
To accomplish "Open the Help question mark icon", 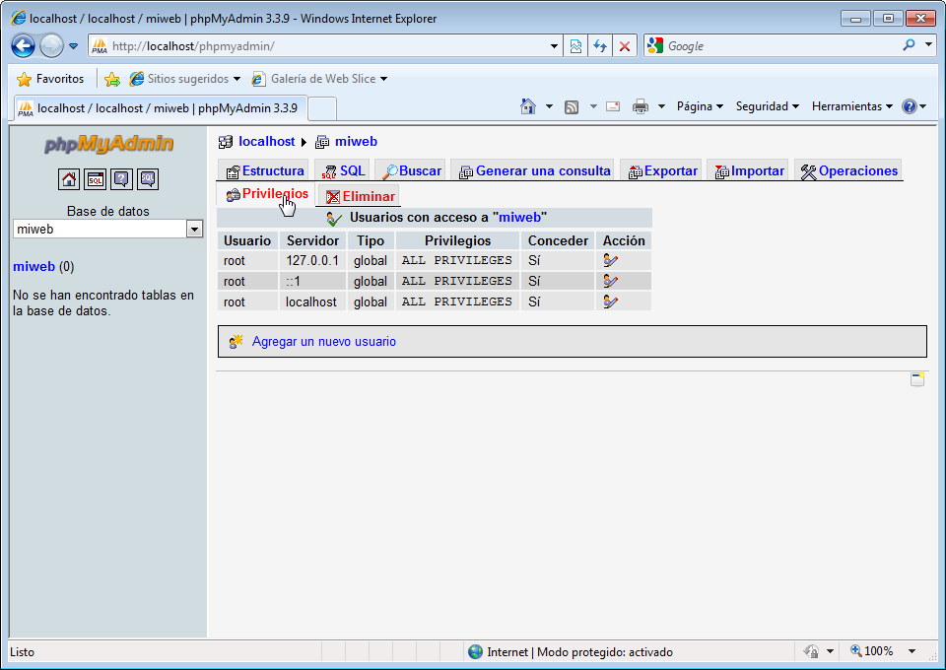I will pos(910,106).
